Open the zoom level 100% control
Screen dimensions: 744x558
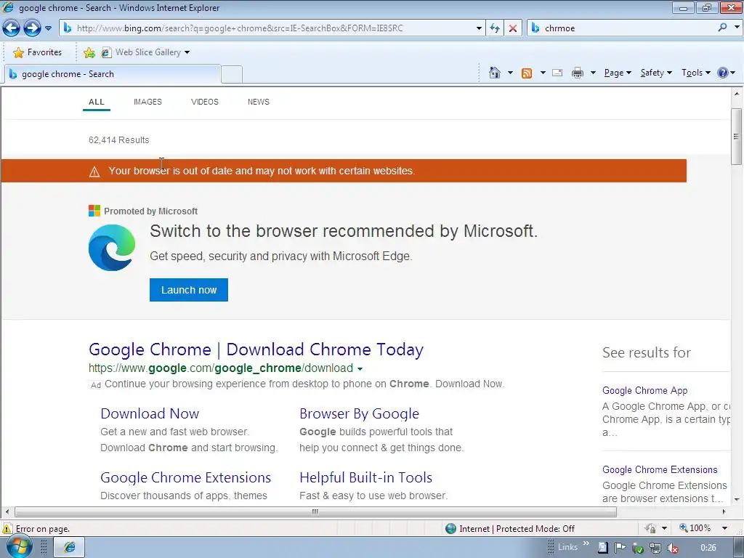tap(695, 528)
